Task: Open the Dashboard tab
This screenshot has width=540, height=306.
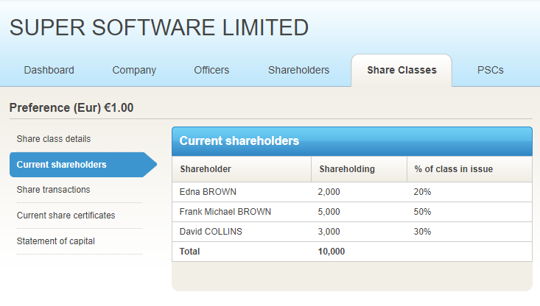Action: click(49, 71)
